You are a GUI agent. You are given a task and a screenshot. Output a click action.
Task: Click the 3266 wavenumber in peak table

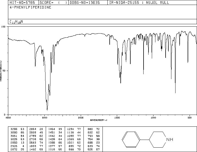[x=14, y=129]
